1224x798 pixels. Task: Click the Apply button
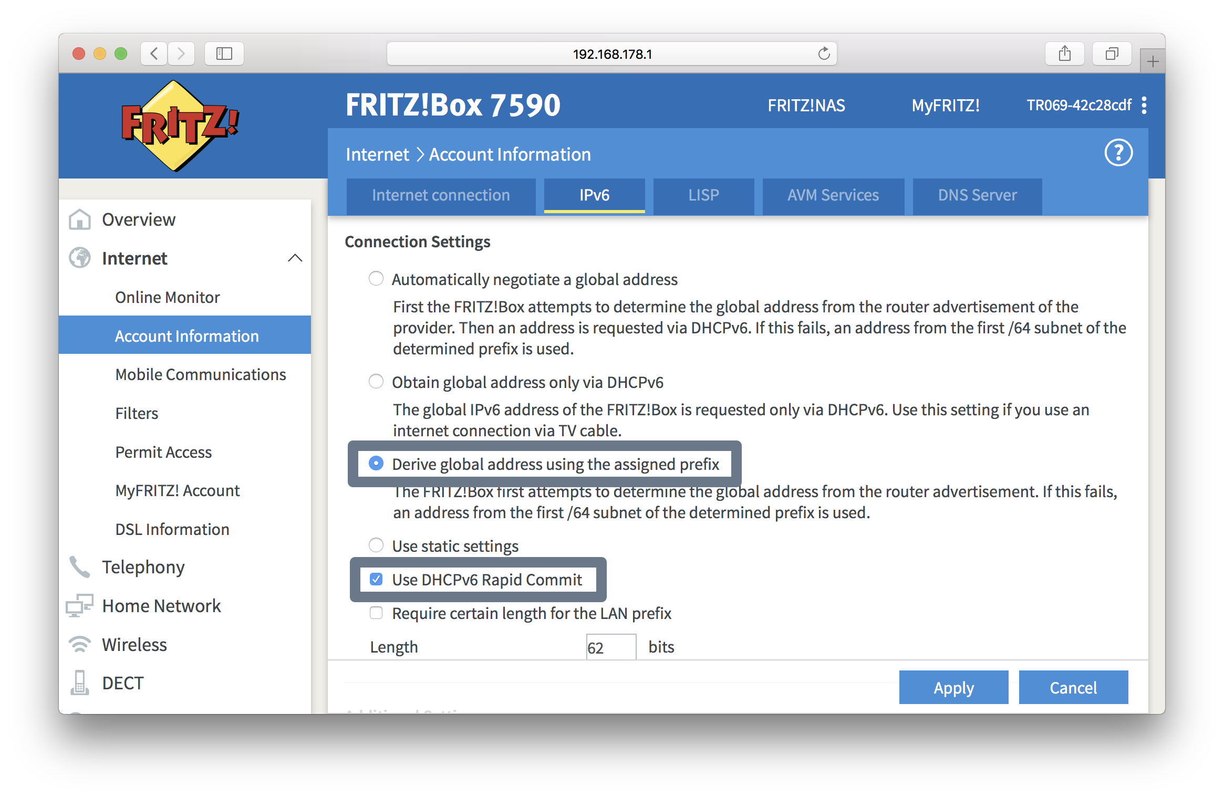point(954,687)
